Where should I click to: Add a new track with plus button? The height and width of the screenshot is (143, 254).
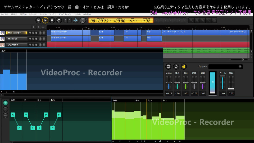click(33, 27)
